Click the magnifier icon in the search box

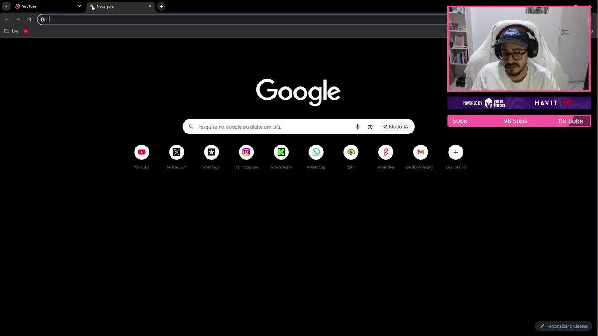pos(191,127)
